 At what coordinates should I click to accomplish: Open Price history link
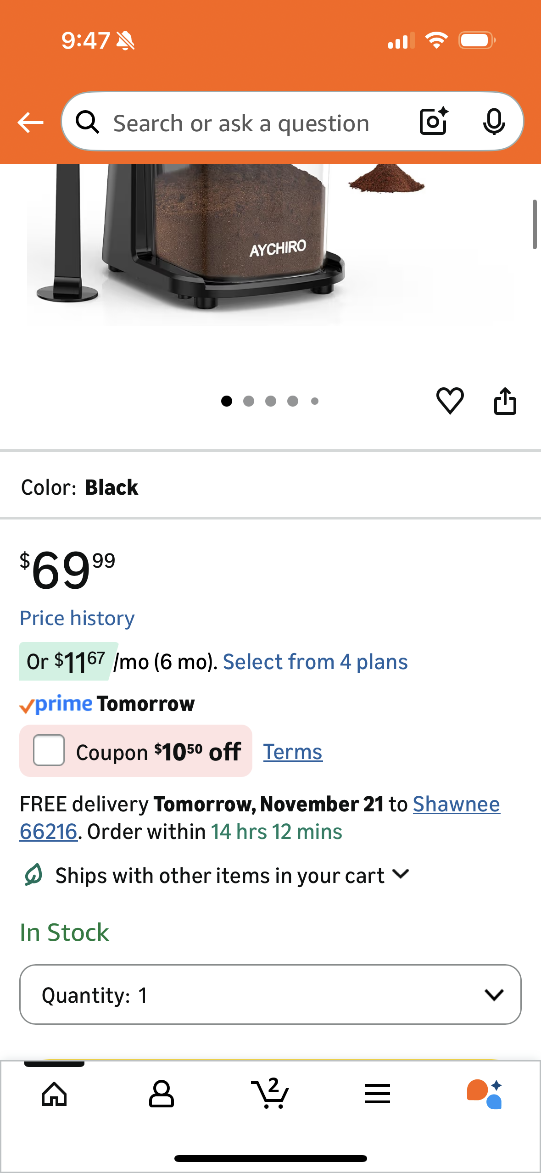pos(77,618)
